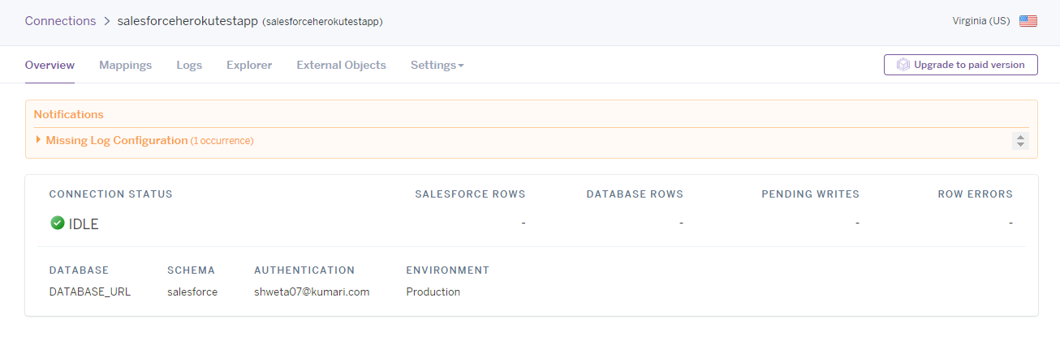Go to the Explorer tab
The width and height of the screenshot is (1060, 349).
(249, 65)
